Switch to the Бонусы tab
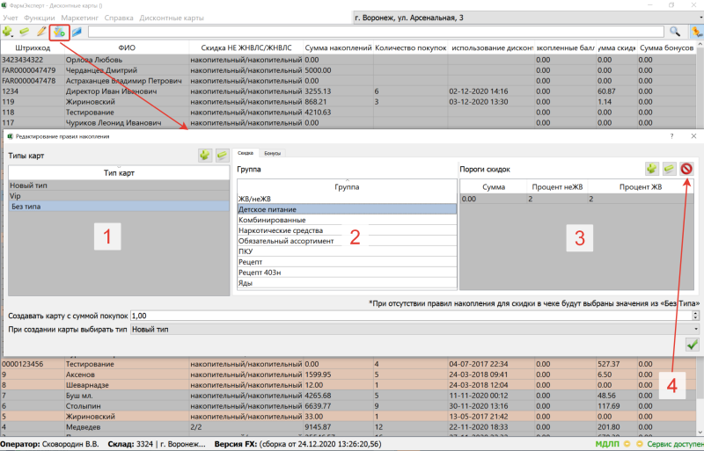Image resolution: width=704 pixels, height=451 pixels. click(x=272, y=153)
